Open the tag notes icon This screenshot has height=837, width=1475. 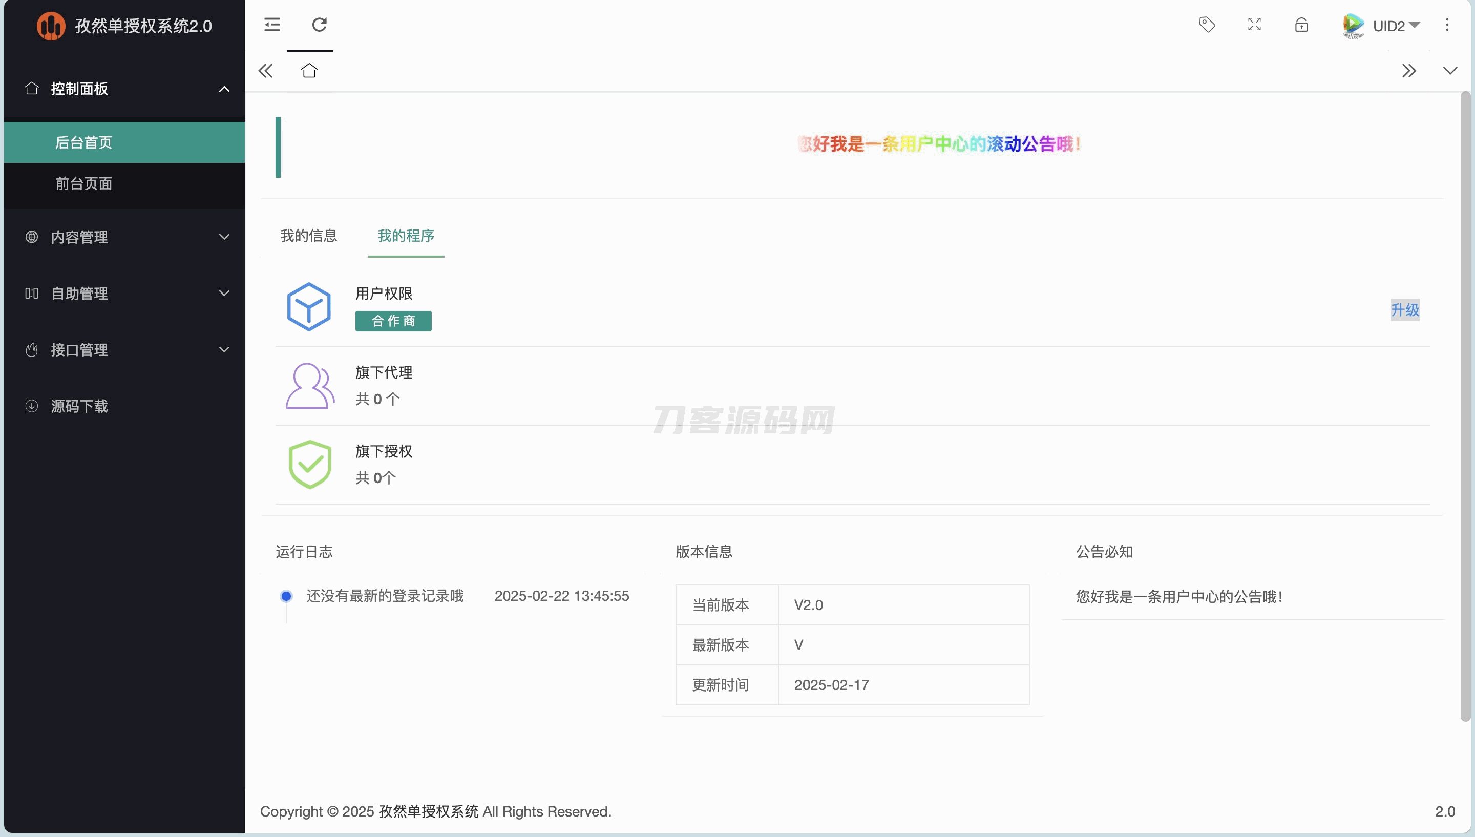coord(1207,25)
